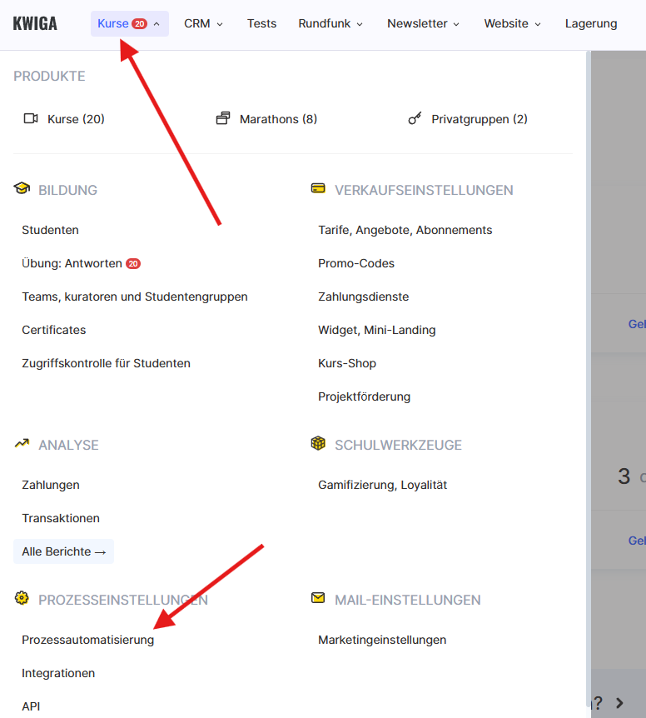Click the key icon for Privatgruppen
Image resolution: width=646 pixels, height=718 pixels.
(x=415, y=119)
